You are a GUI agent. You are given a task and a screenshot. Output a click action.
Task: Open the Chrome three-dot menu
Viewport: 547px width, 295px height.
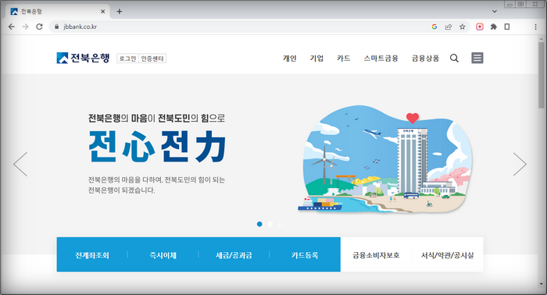pyautogui.click(x=535, y=27)
